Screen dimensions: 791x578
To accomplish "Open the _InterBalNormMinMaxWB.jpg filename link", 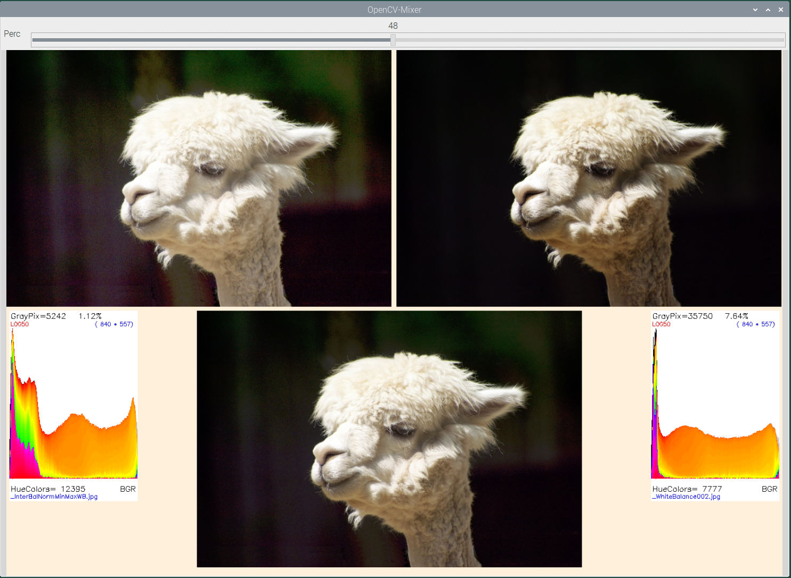I will click(x=53, y=497).
